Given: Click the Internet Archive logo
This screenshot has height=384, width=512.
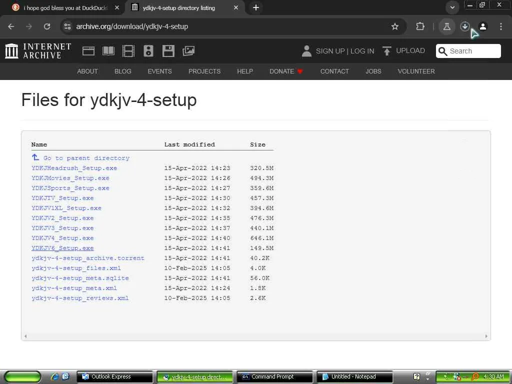Looking at the screenshot, I should pyautogui.click(x=38, y=51).
